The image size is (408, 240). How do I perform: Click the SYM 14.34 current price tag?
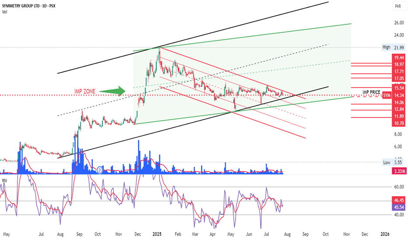(x=394, y=96)
